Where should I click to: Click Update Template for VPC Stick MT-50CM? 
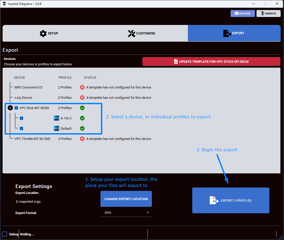pos(211,62)
